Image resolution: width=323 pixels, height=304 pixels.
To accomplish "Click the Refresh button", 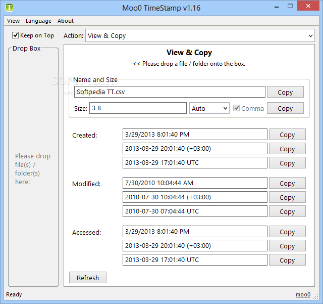I will pyautogui.click(x=88, y=278).
